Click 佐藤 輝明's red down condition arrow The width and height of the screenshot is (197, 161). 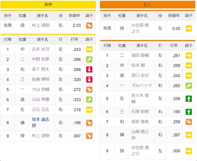click(x=89, y=80)
